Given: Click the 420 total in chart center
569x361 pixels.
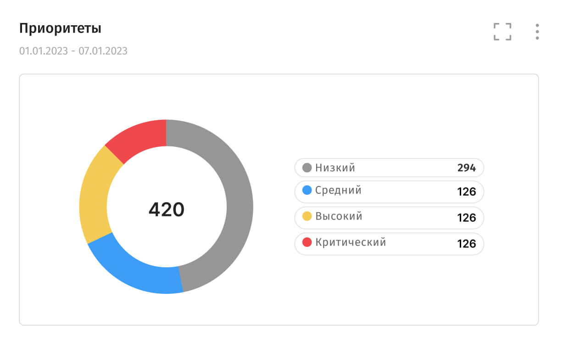Looking at the screenshot, I should [166, 209].
